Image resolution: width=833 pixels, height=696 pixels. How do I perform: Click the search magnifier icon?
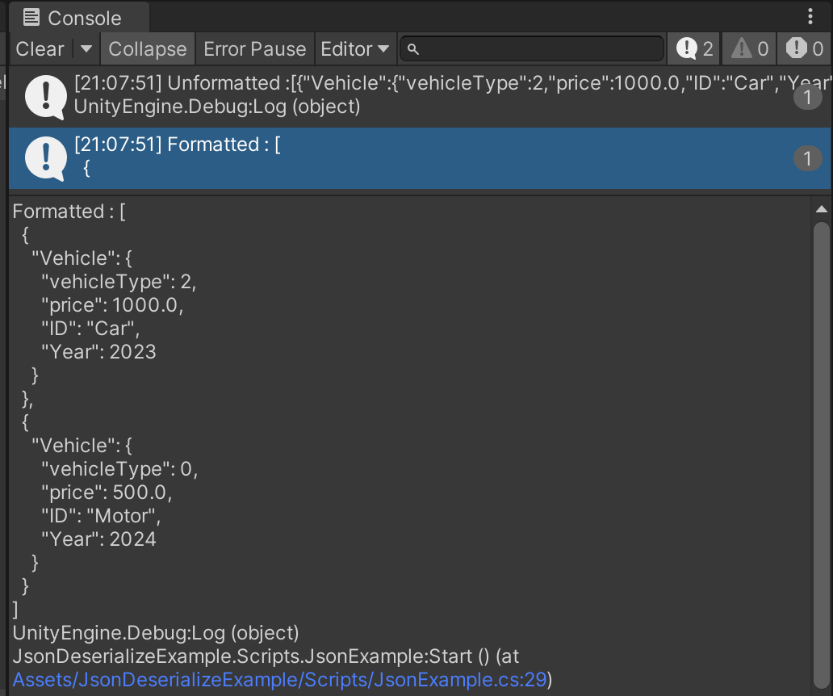[412, 48]
